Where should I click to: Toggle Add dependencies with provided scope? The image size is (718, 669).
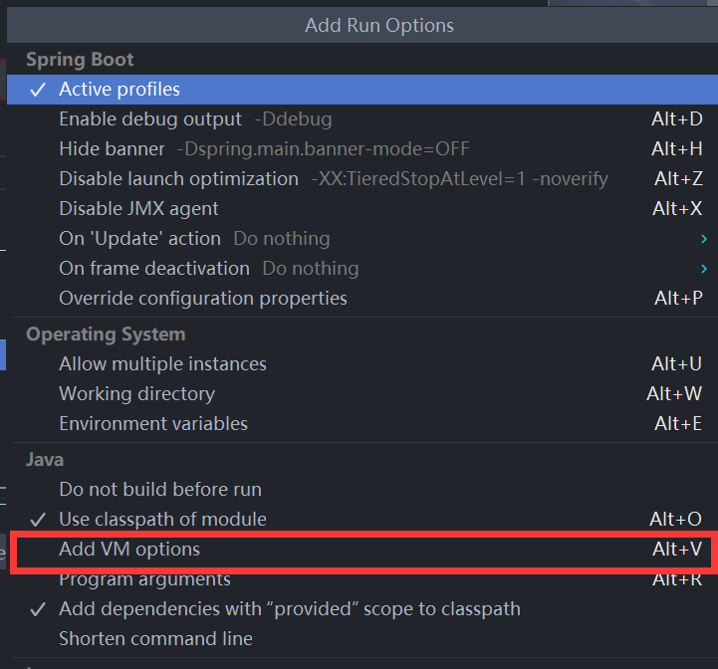362,609
